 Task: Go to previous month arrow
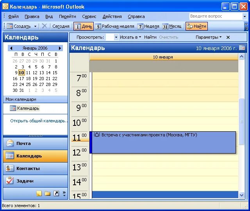coord(11,48)
